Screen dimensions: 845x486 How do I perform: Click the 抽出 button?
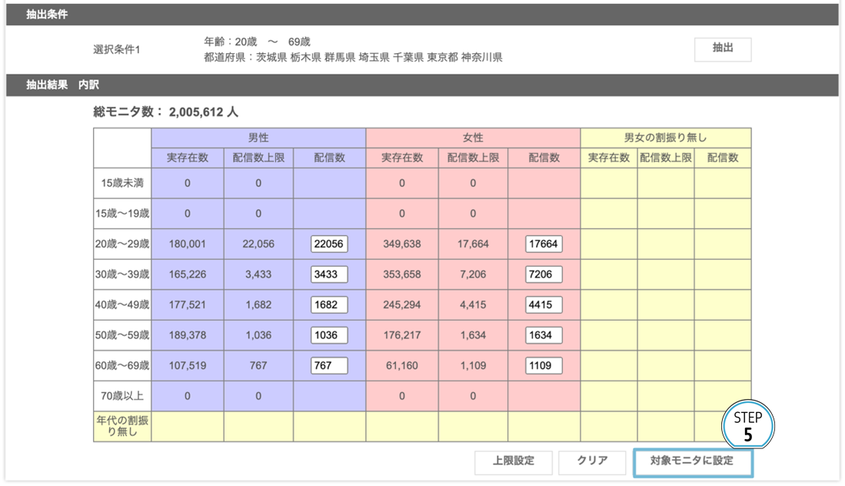(722, 49)
